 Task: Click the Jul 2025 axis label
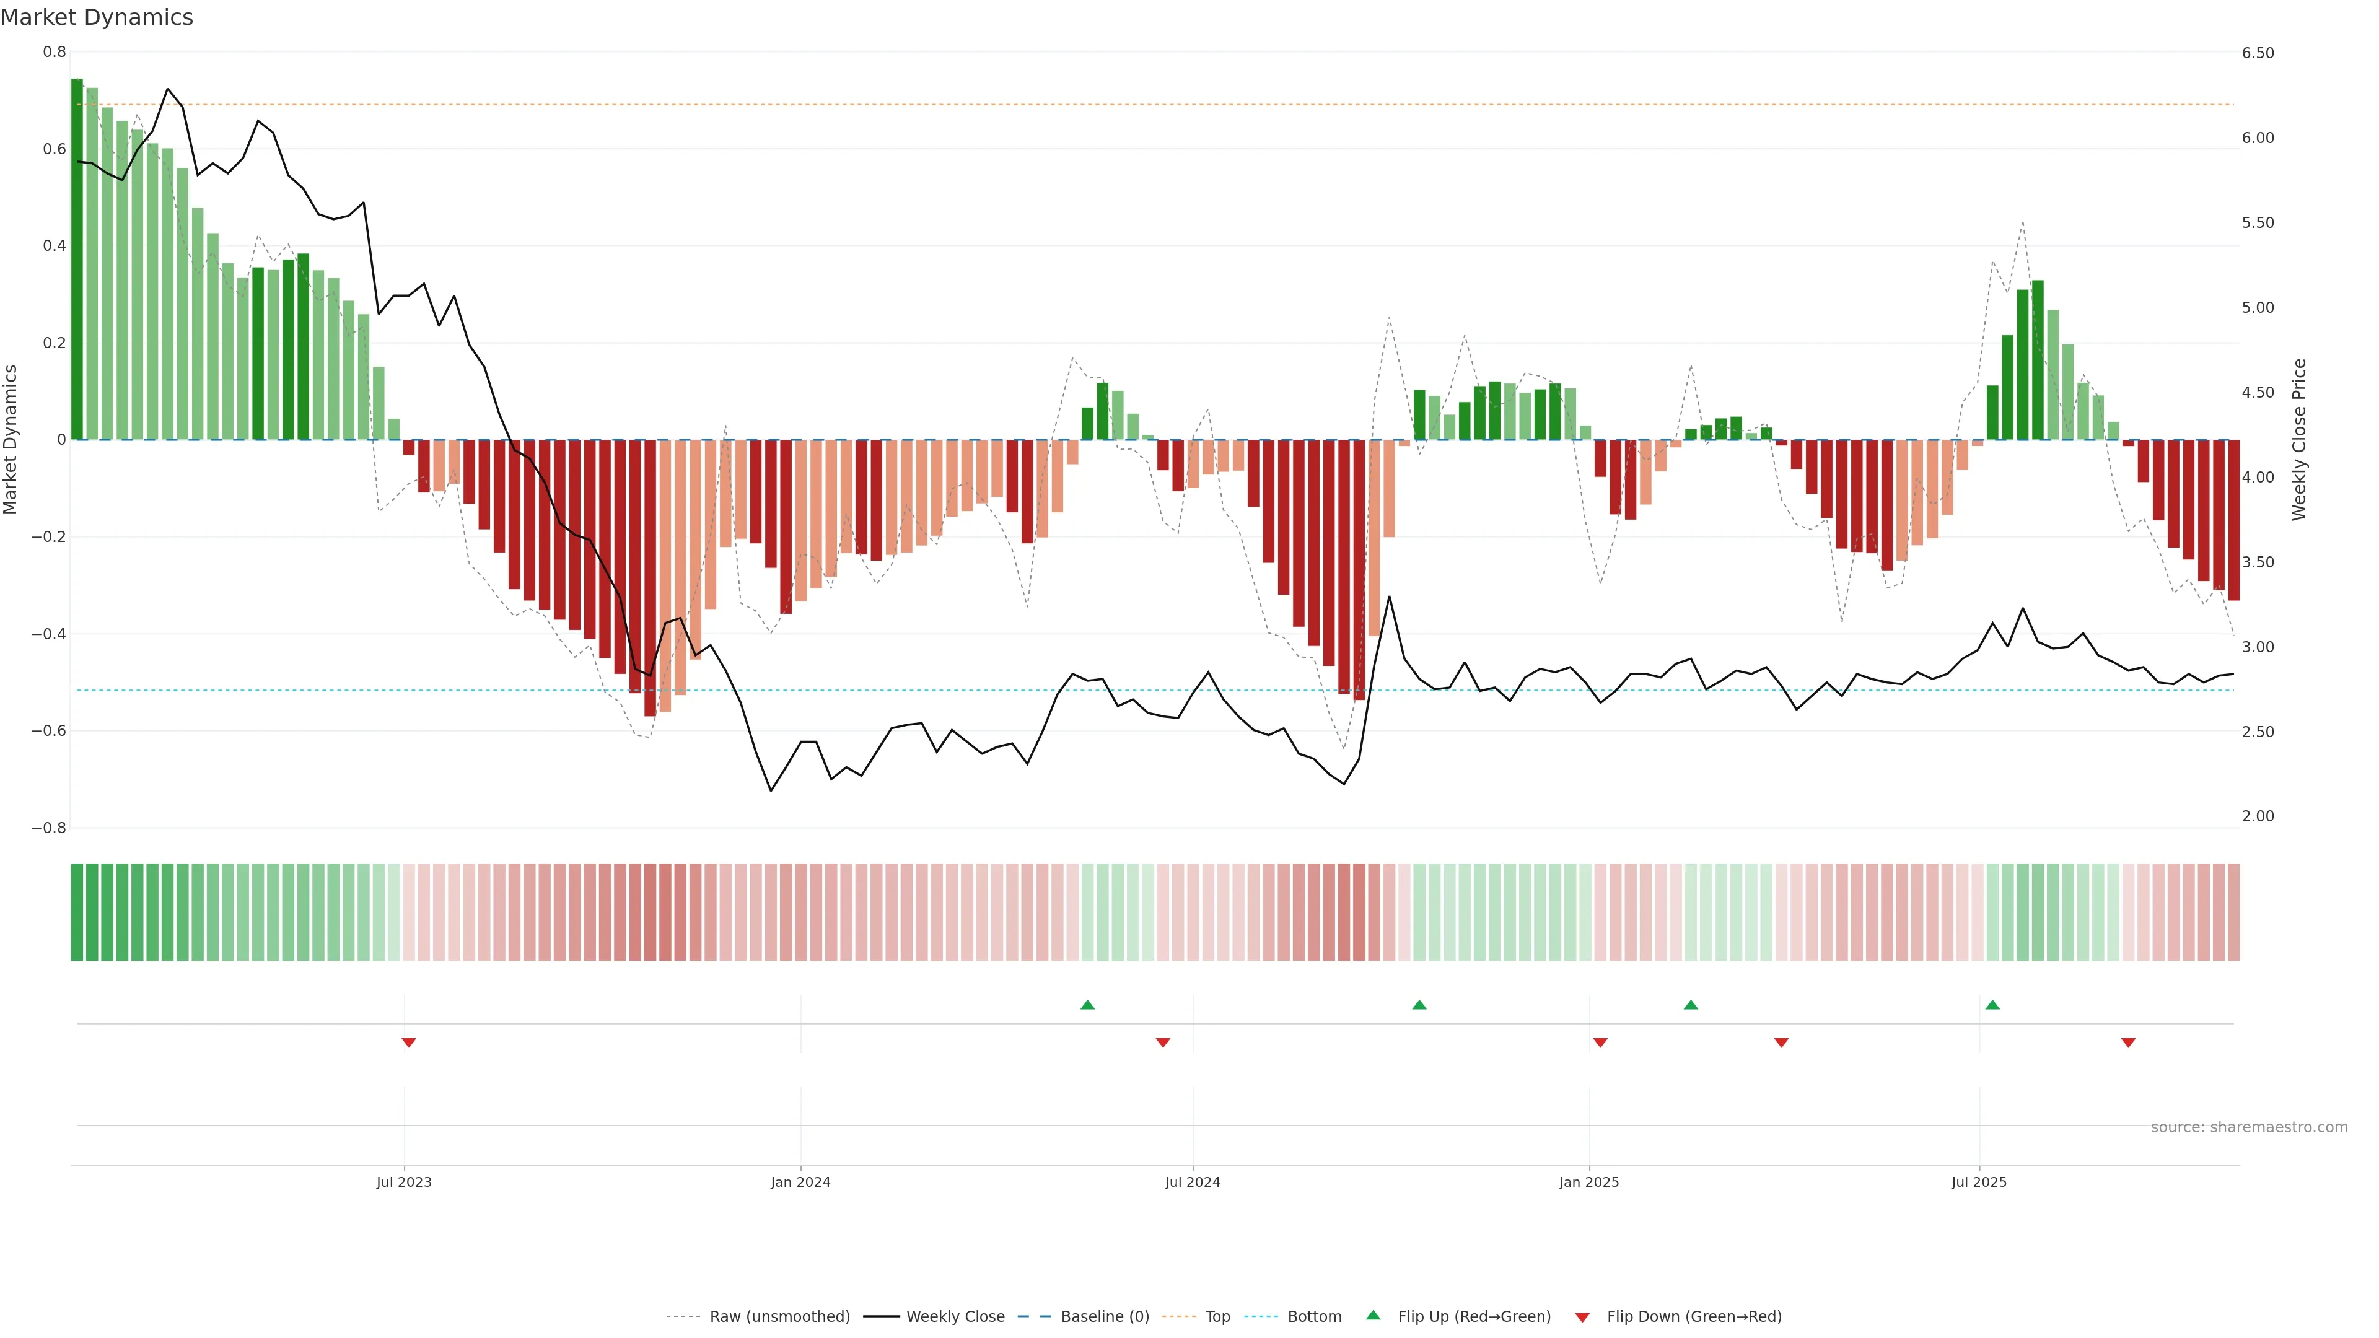1978,1182
